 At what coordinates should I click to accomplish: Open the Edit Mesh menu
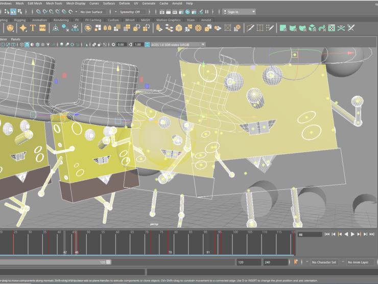point(35,4)
